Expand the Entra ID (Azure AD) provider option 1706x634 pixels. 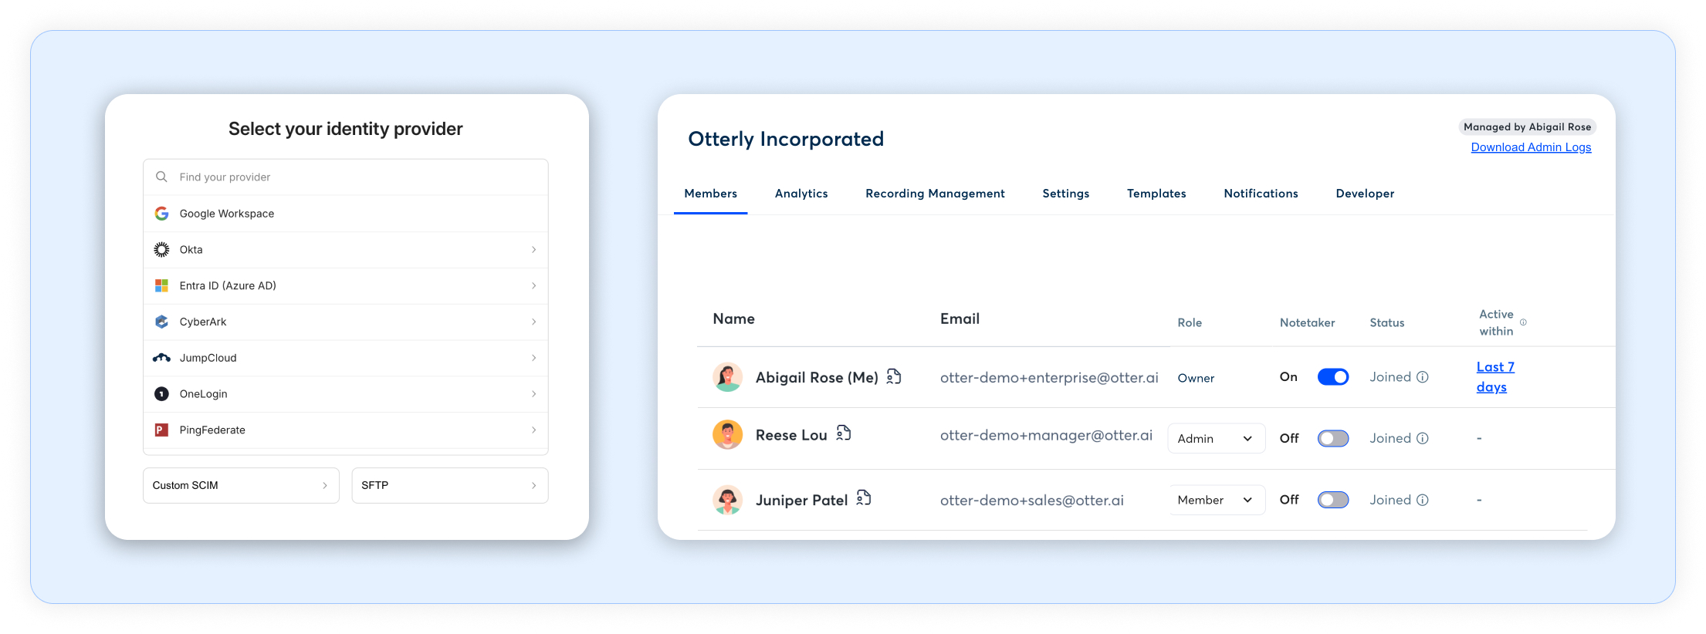[x=345, y=286]
